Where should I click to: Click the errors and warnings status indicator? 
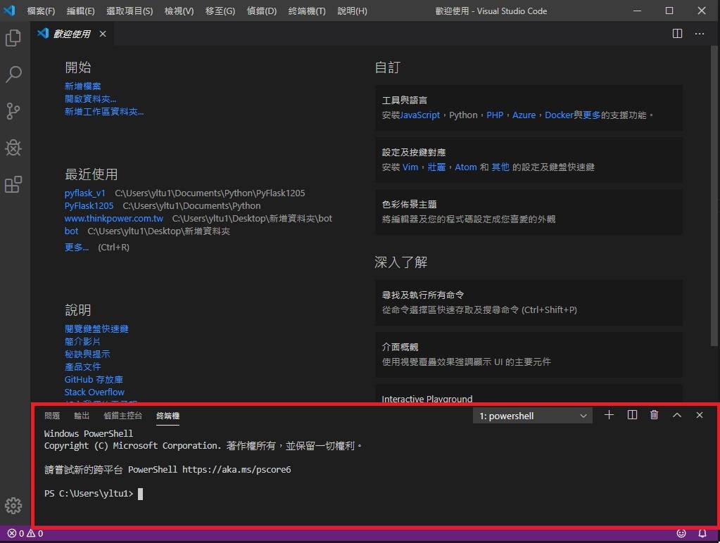pos(25,533)
